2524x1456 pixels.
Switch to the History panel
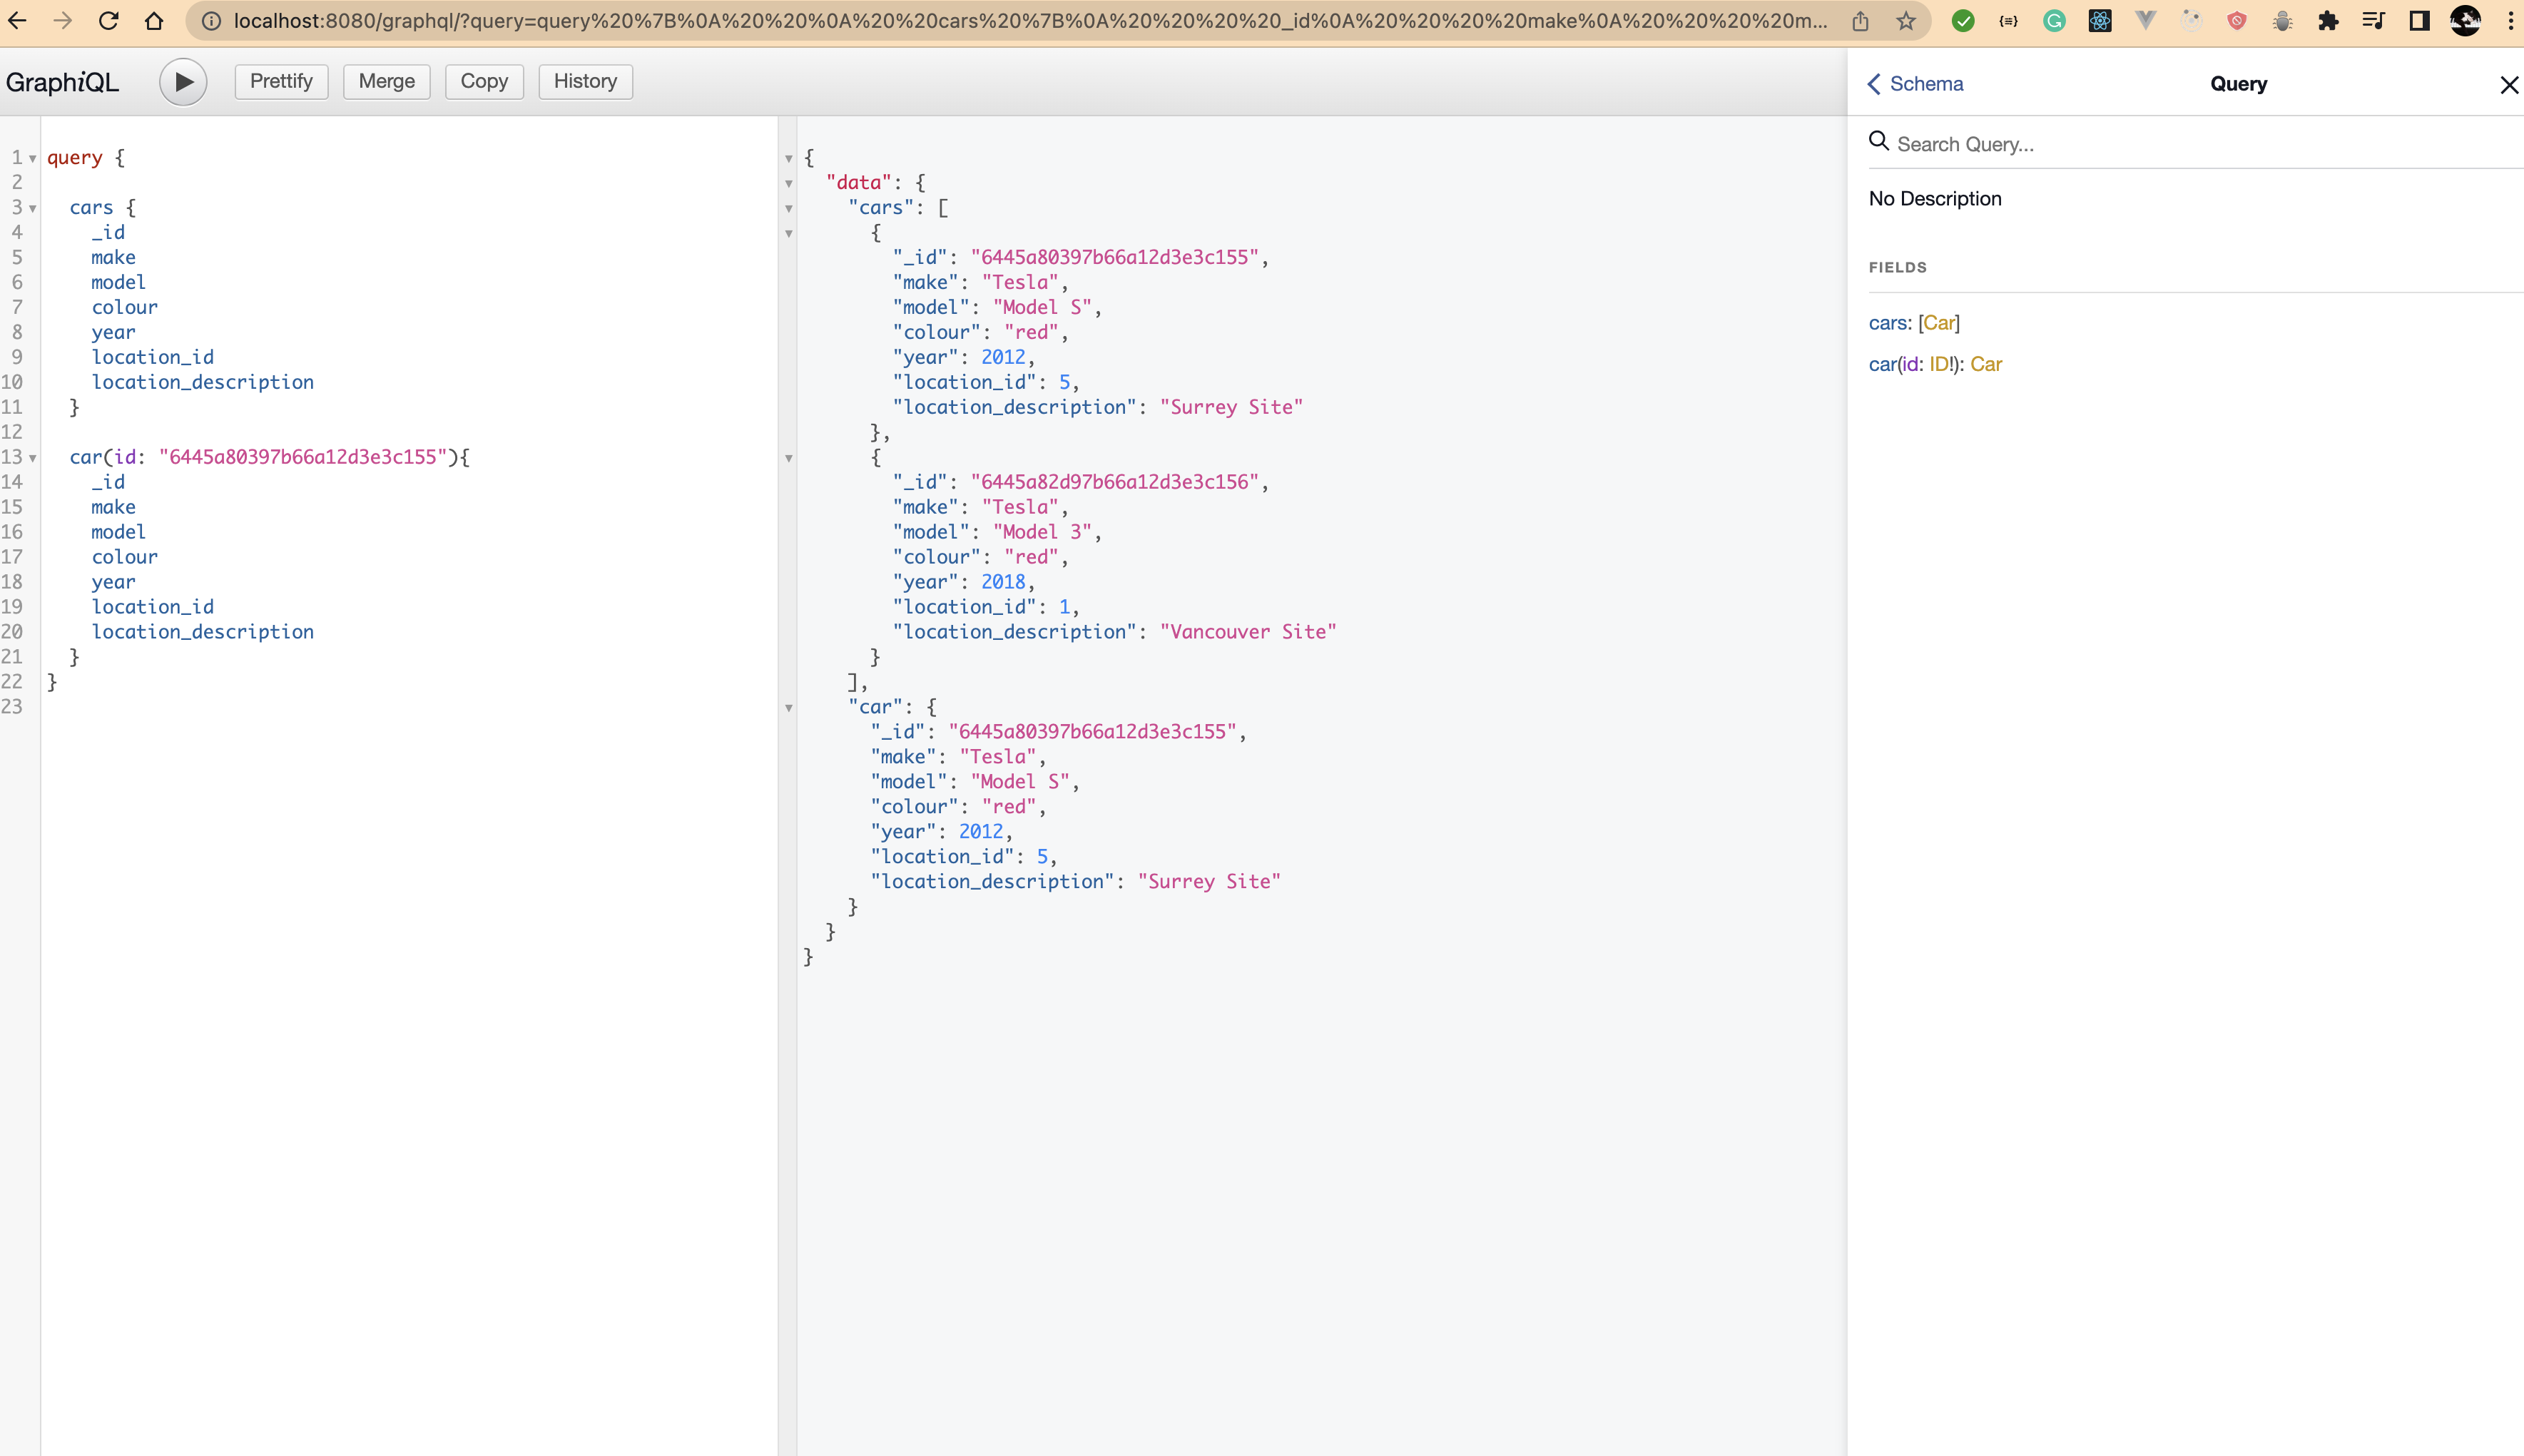(585, 81)
